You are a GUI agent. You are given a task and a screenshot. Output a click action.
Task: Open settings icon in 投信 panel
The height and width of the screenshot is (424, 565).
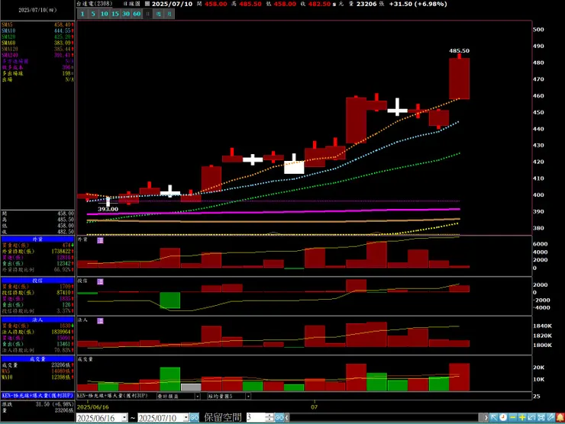coord(100,281)
